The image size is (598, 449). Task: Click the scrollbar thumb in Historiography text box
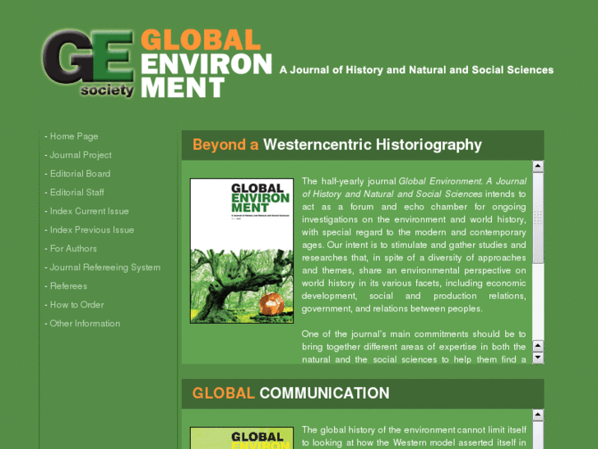click(x=538, y=217)
